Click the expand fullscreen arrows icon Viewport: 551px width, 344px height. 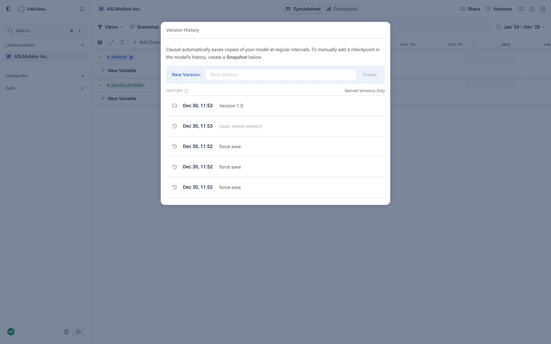(x=111, y=42)
